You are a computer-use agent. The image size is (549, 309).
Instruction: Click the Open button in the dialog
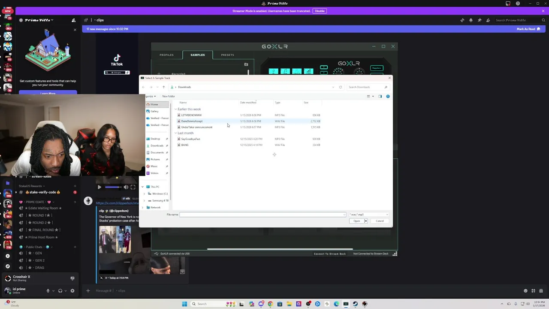point(356,221)
